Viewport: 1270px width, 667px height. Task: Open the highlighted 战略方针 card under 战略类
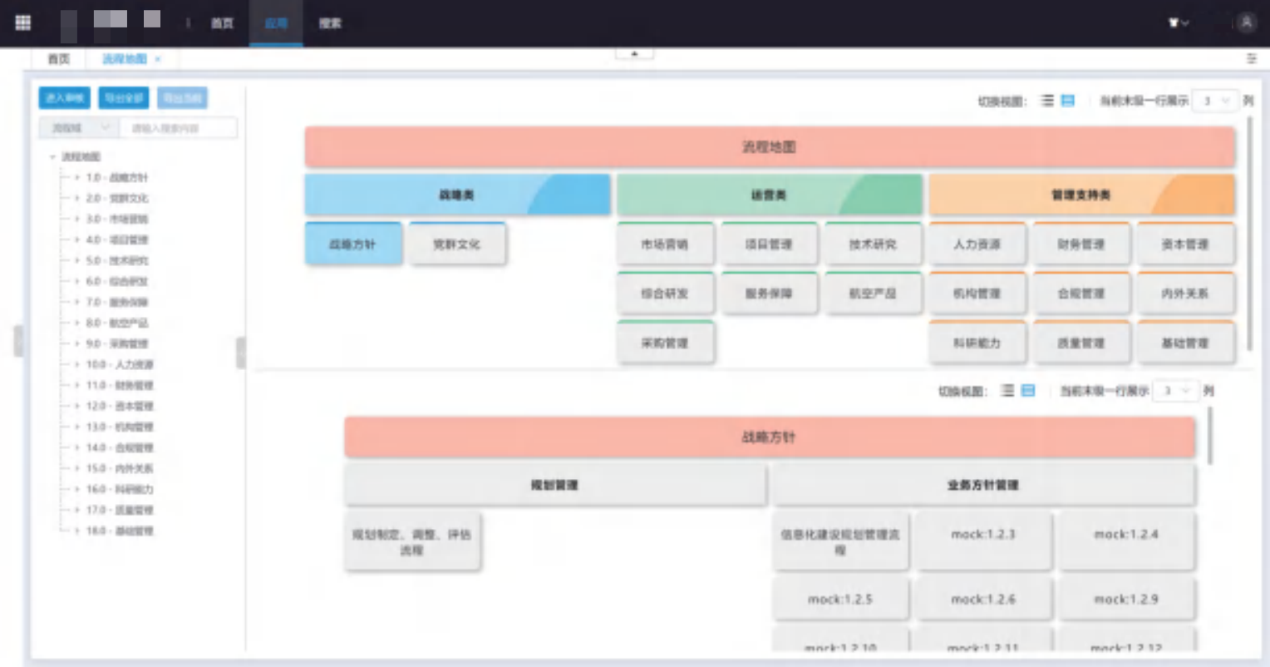[353, 244]
